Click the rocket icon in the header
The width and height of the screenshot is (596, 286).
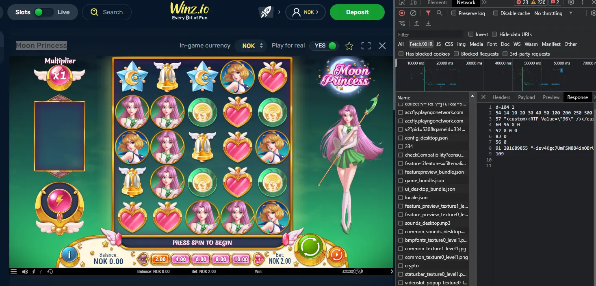tap(266, 12)
